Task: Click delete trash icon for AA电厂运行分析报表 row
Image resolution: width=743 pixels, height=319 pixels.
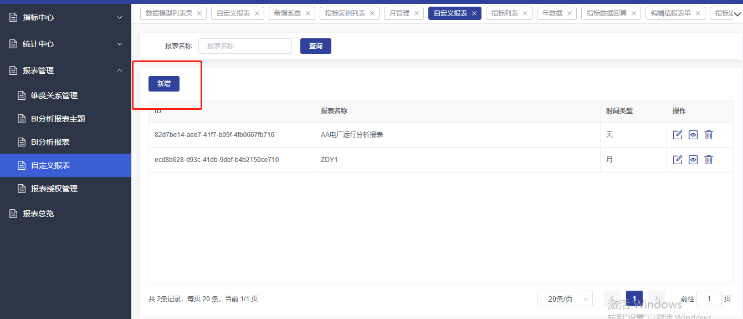Action: [709, 135]
